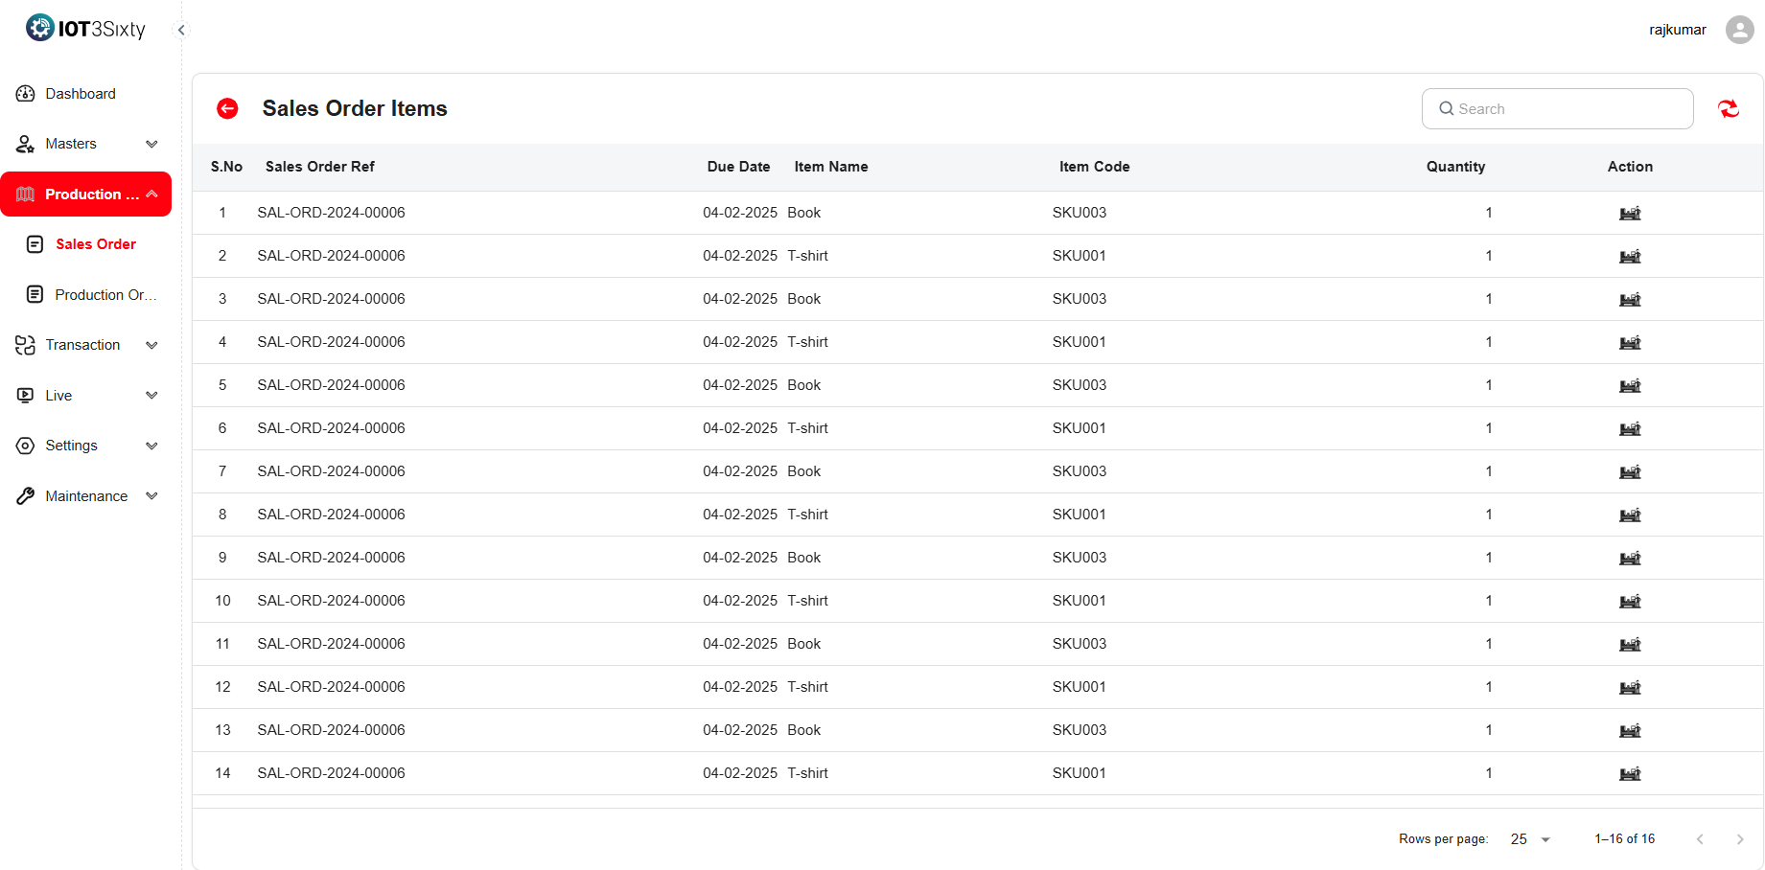Click the Sales Order Ref column header
The image size is (1765, 870).
[319, 167]
